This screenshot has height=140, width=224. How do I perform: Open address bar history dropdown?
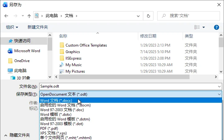tap(138, 16)
